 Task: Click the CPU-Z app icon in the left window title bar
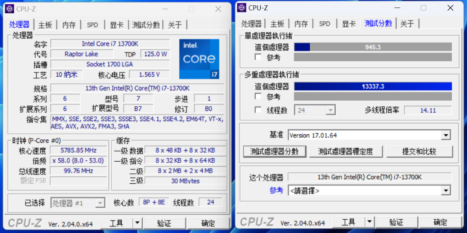coord(10,9)
